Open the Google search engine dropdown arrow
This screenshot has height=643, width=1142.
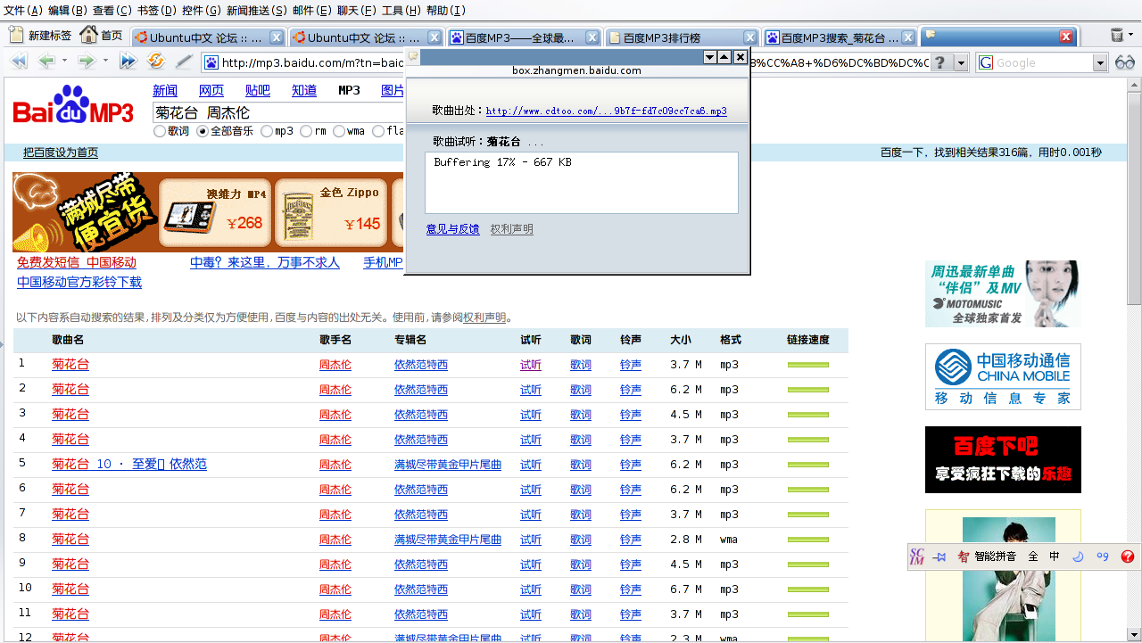pos(1100,62)
